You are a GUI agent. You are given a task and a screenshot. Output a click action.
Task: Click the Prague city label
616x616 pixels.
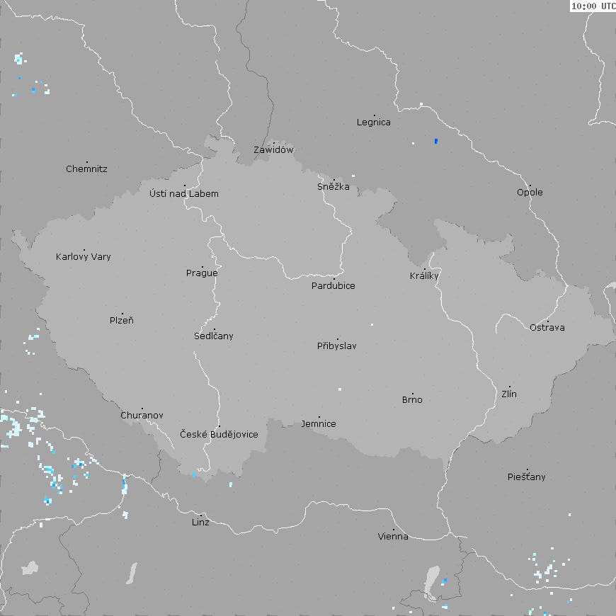point(202,273)
